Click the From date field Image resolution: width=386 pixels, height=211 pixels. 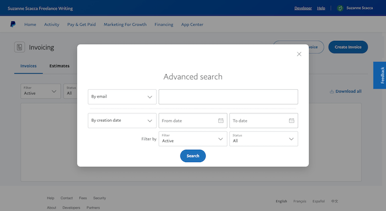coord(193,121)
